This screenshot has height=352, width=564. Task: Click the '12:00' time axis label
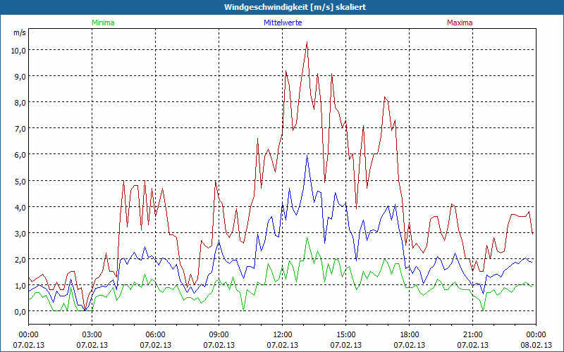pyautogui.click(x=283, y=335)
